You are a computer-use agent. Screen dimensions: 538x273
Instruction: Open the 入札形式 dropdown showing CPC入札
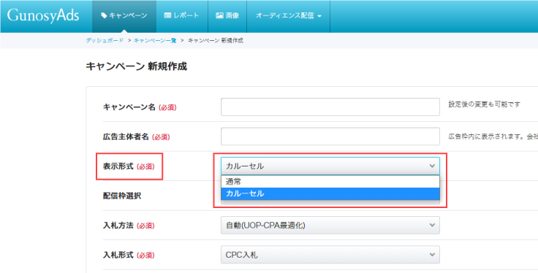coord(330,255)
